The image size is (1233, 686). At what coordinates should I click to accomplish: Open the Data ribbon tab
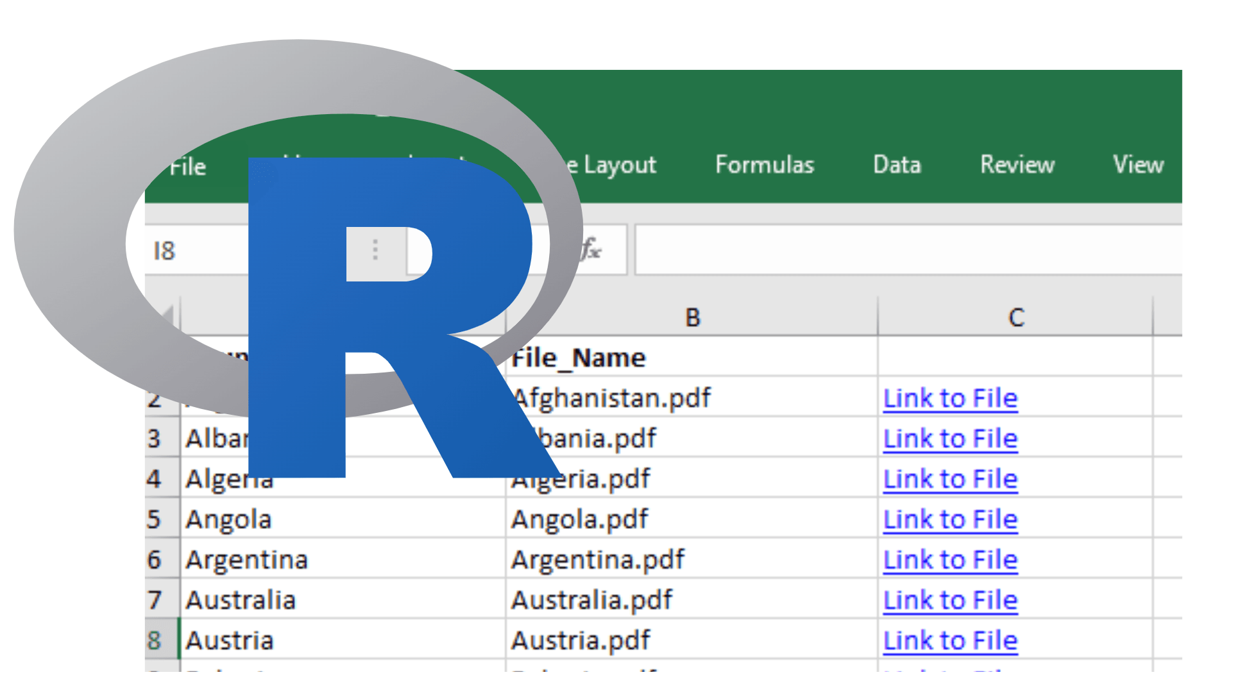click(x=896, y=165)
